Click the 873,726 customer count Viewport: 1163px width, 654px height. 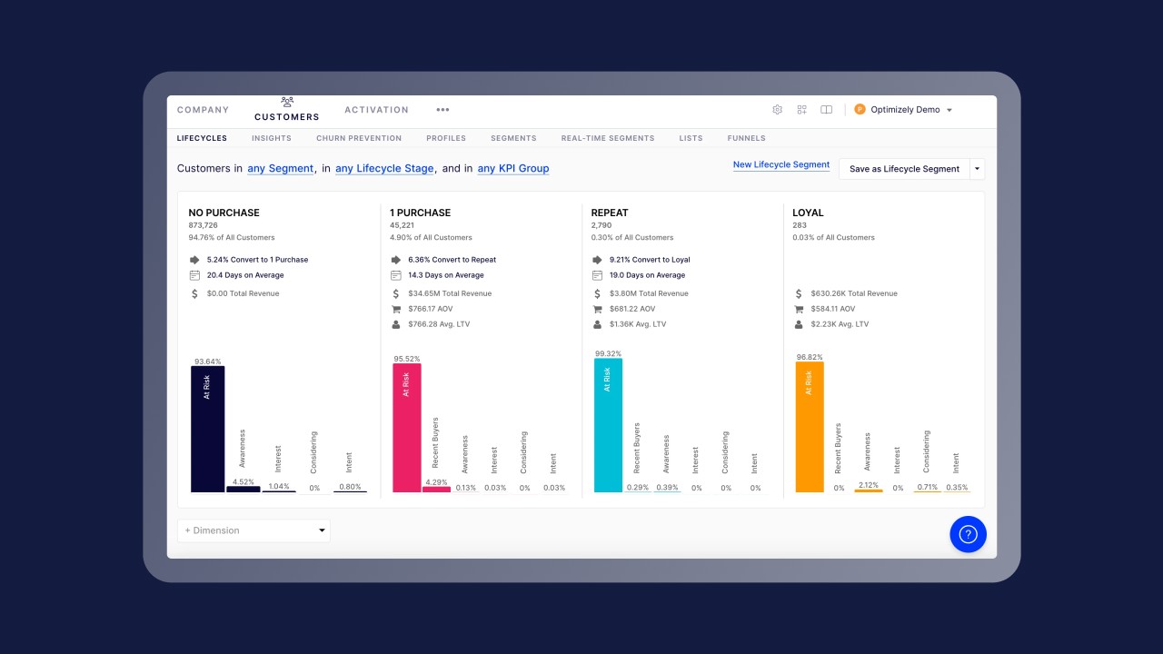pyautogui.click(x=203, y=225)
